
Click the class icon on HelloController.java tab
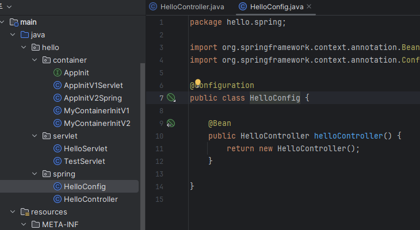[x=153, y=6]
